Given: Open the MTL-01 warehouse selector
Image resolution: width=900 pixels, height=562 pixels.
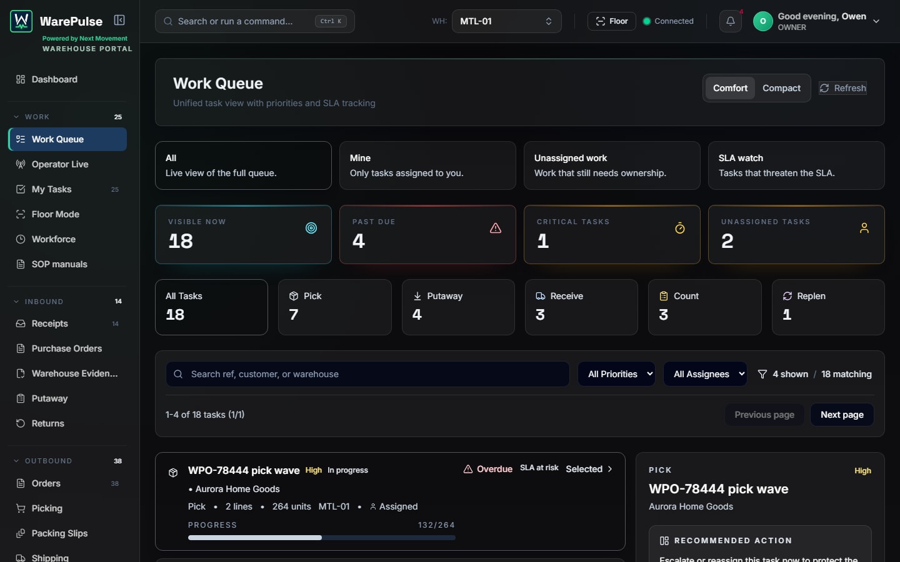Looking at the screenshot, I should [506, 21].
